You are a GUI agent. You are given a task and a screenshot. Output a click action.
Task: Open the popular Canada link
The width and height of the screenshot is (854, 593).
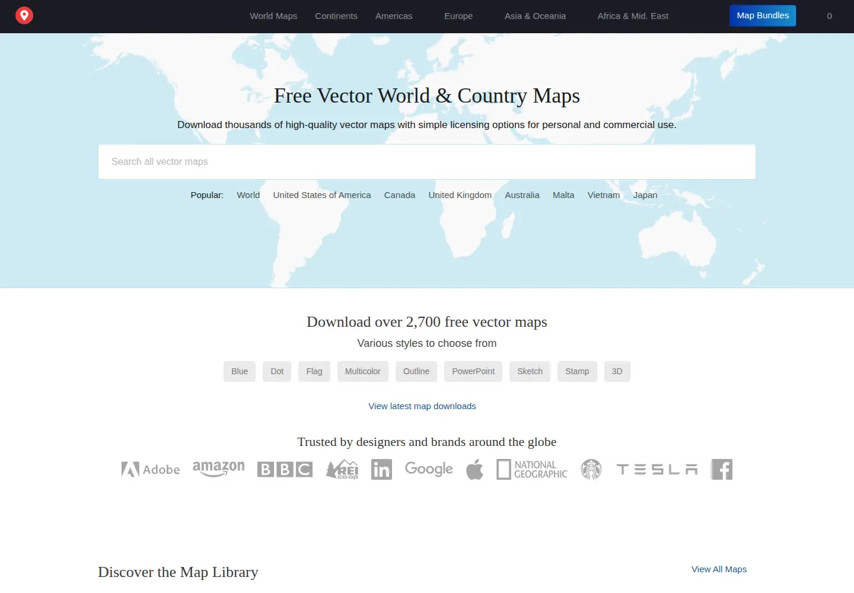[x=400, y=195]
